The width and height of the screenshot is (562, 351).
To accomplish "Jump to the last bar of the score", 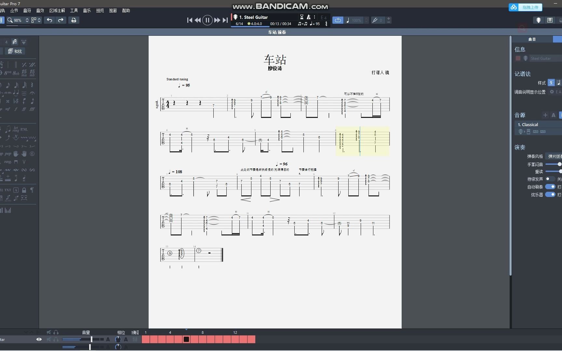I will 225,20.
